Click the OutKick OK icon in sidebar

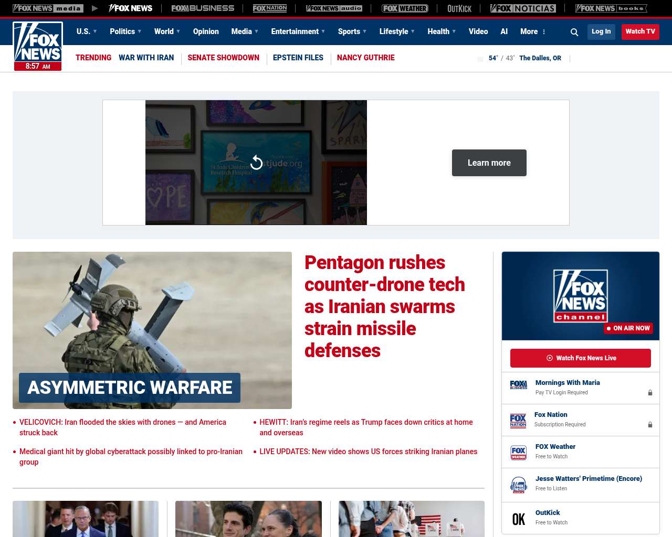click(518, 519)
